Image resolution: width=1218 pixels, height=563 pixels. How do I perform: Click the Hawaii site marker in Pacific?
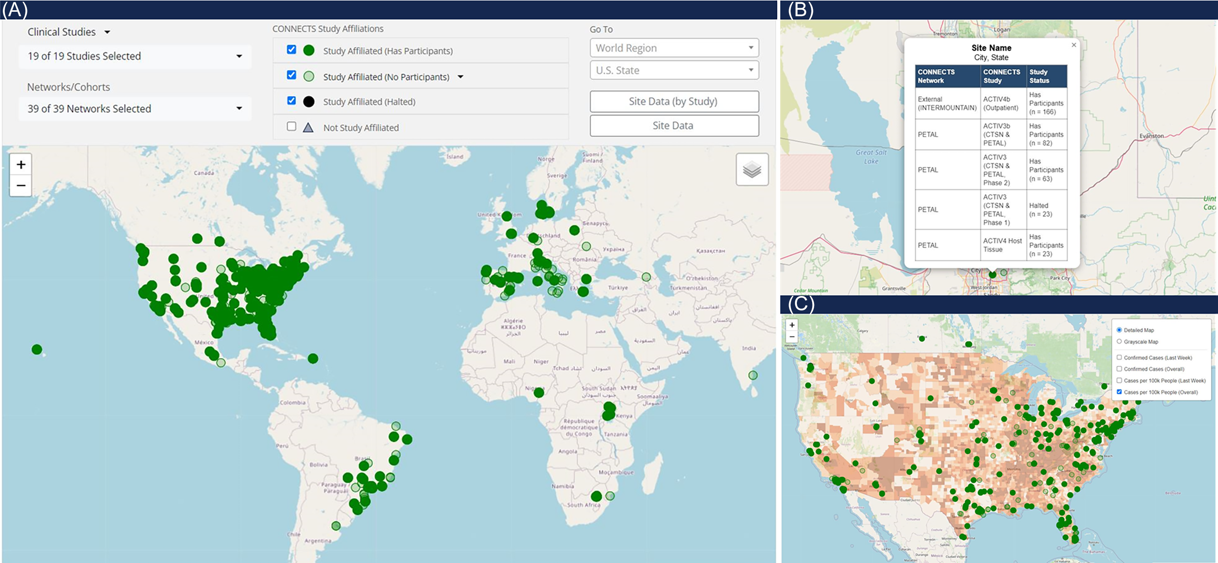pos(37,350)
